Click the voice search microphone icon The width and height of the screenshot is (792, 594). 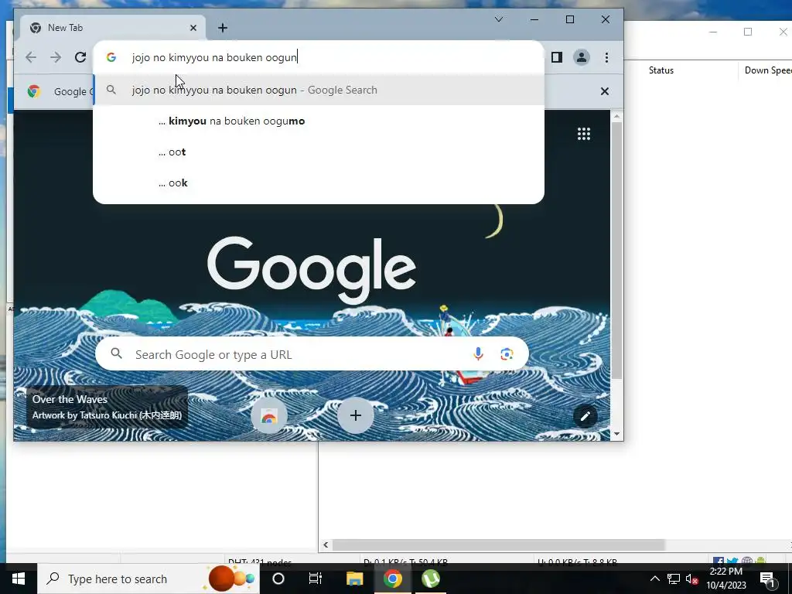(478, 354)
